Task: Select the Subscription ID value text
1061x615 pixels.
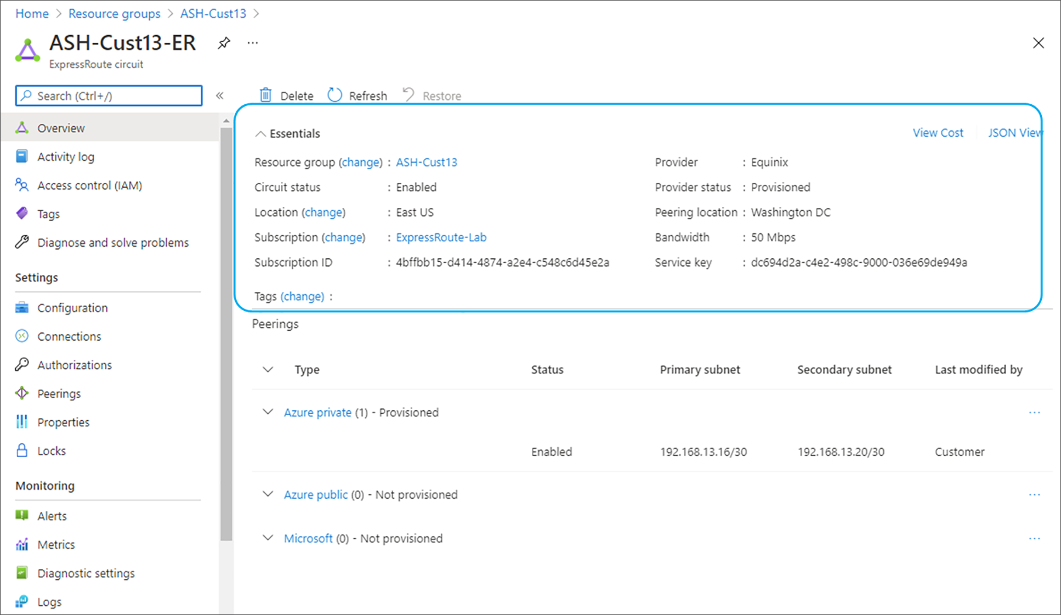Action: (502, 262)
